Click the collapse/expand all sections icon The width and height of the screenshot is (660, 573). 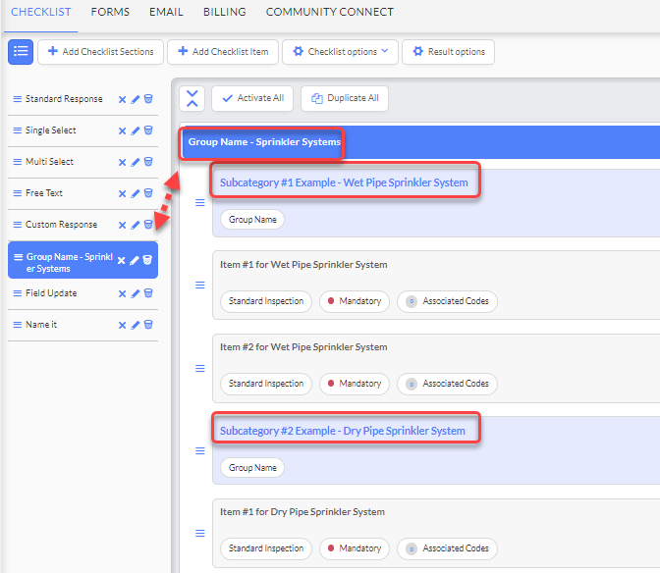(x=192, y=98)
